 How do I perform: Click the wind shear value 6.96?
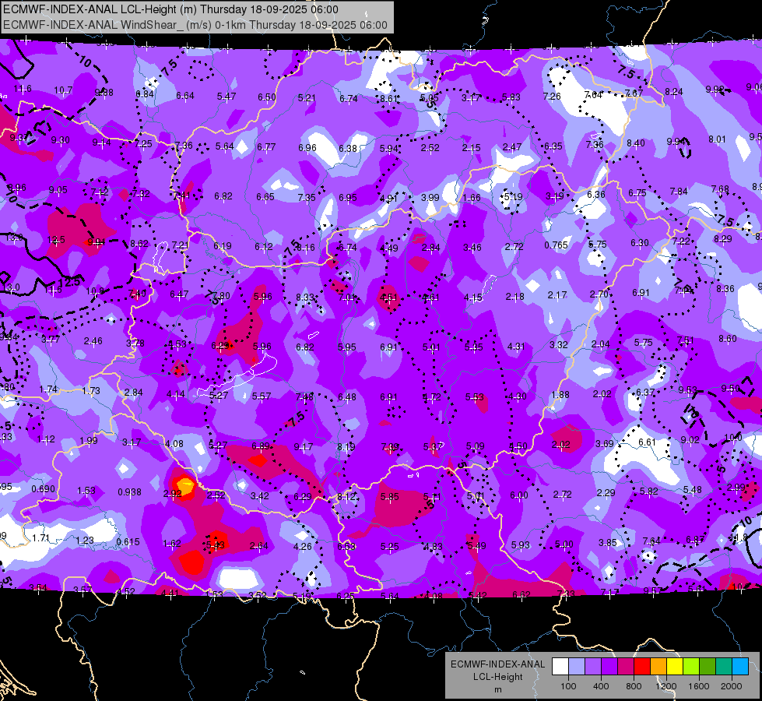click(x=307, y=147)
